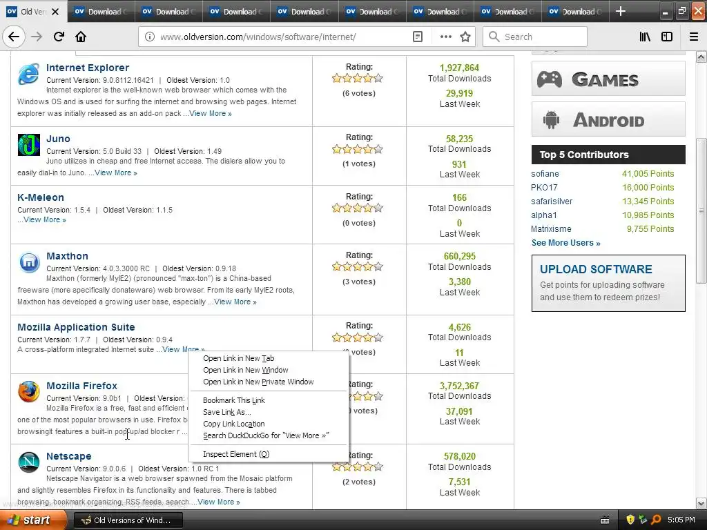The width and height of the screenshot is (707, 530).
Task: Click View More under K-Meleon
Action: [45, 220]
